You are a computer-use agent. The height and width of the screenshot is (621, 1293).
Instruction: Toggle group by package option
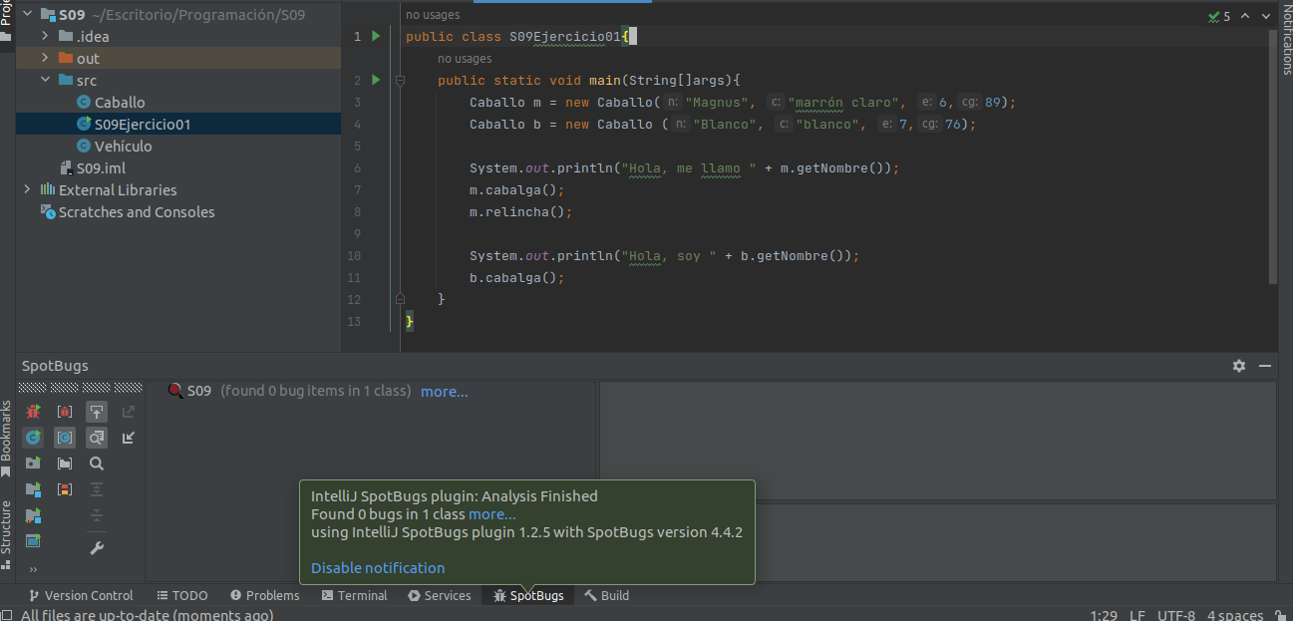point(65,463)
